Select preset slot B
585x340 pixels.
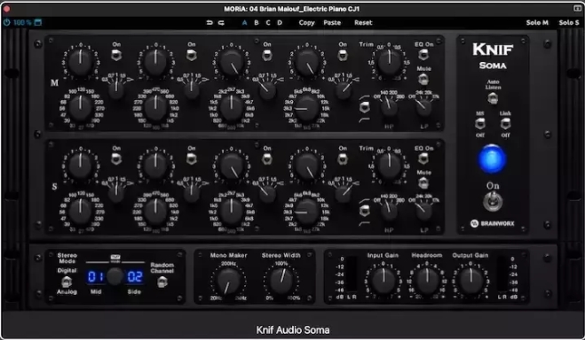point(257,23)
